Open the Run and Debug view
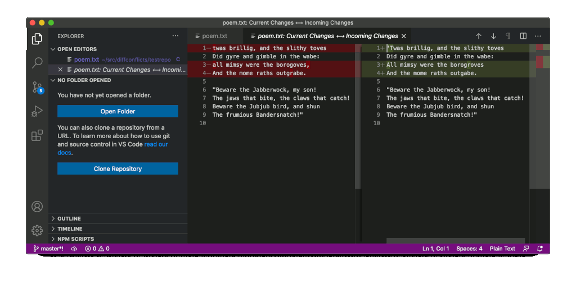 (37, 111)
